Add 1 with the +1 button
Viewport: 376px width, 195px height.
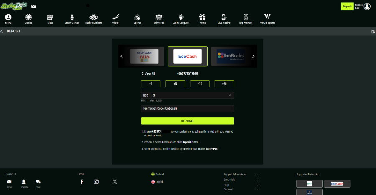point(150,84)
